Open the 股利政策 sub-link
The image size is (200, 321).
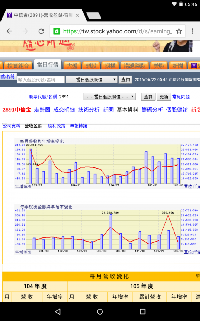click(57, 126)
